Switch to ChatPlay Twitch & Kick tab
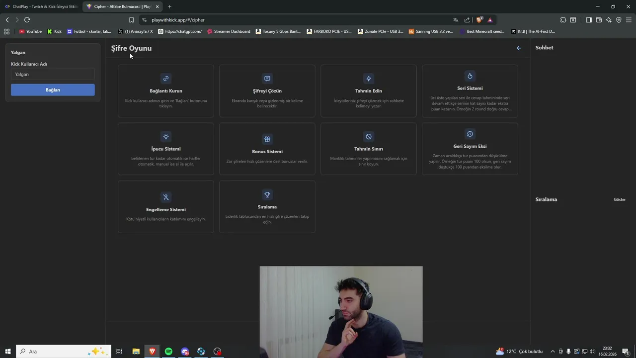Screen dimensions: 636x358 (41, 6)
